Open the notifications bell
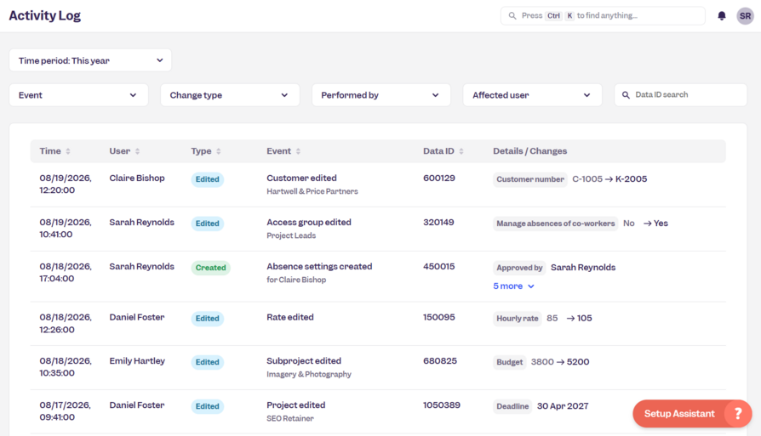761x436 pixels. coord(722,16)
